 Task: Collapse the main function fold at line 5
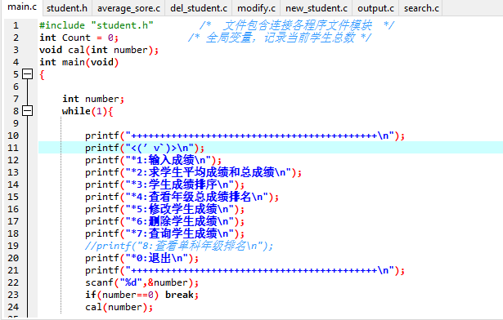coord(28,74)
